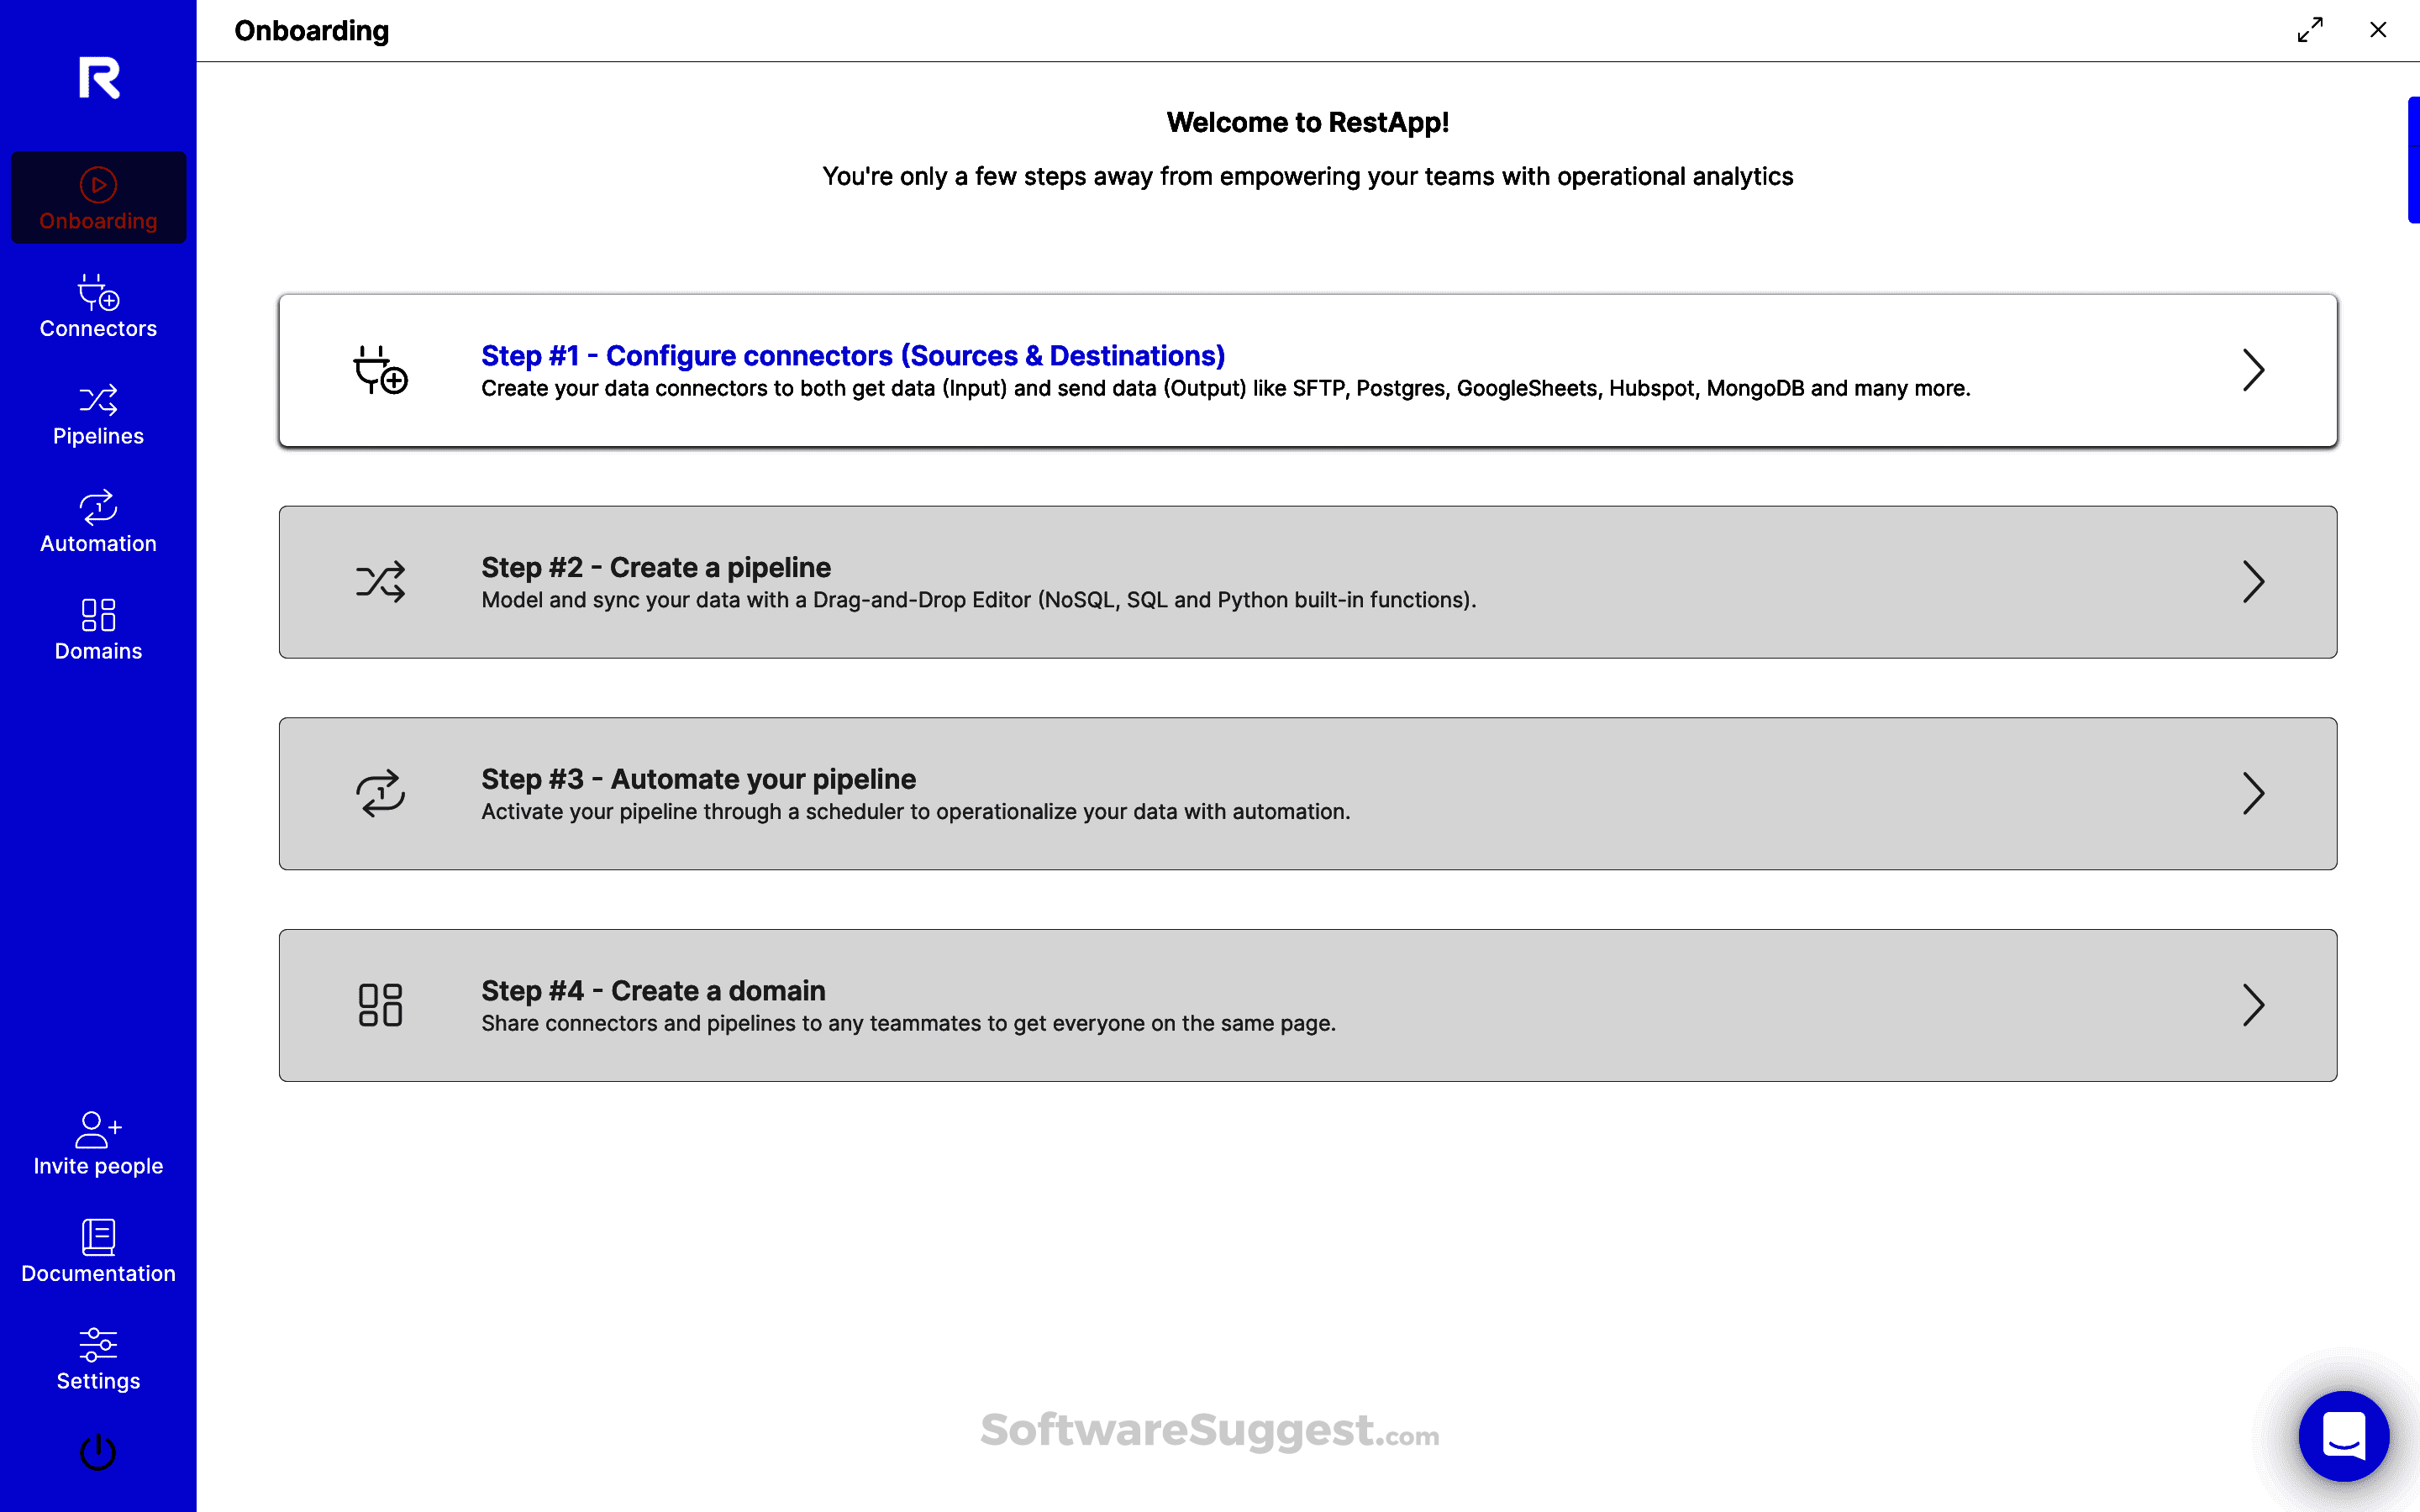Expand Step #1 using its right chevron
The image size is (2420, 1512).
[2253, 370]
